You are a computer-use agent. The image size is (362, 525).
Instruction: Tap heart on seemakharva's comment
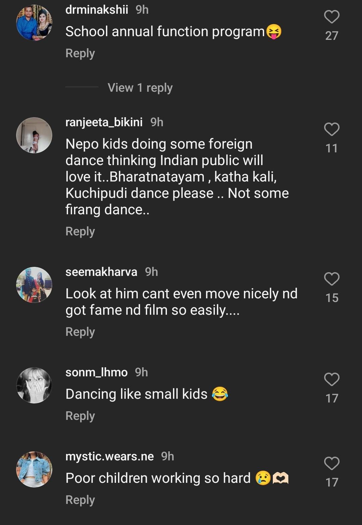(331, 279)
